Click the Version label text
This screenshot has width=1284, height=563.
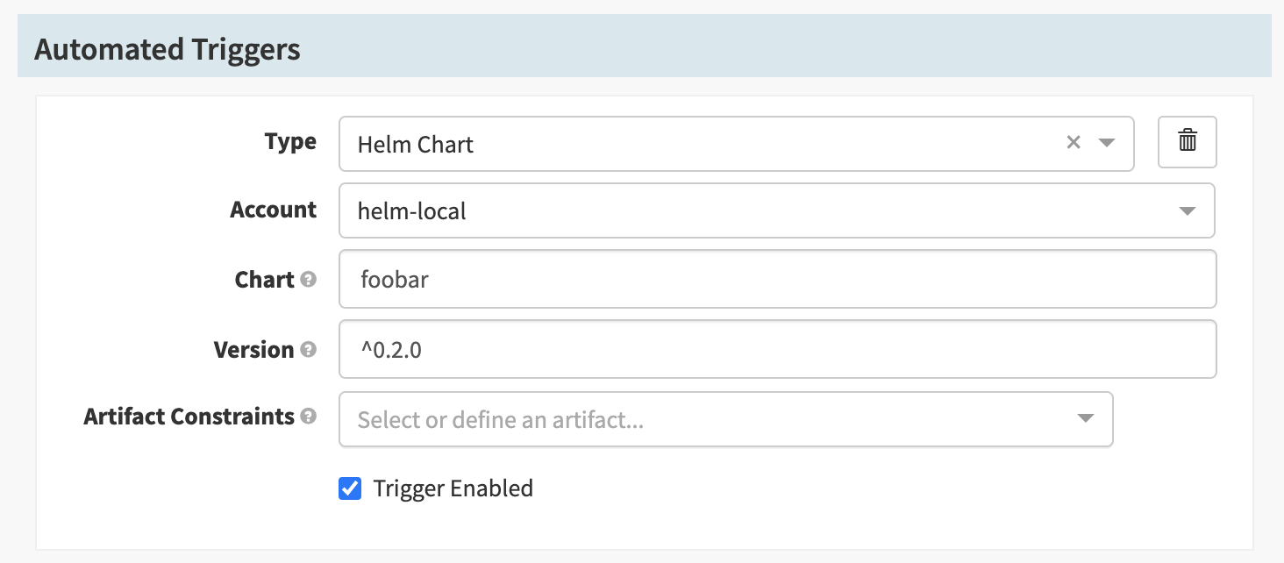pyautogui.click(x=253, y=349)
